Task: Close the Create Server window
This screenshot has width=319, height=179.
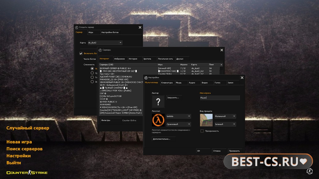Action: [x=140, y=27]
